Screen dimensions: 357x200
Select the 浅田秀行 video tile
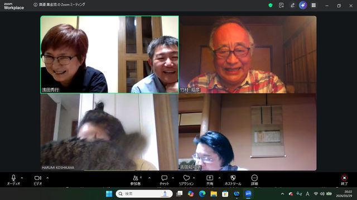click(x=109, y=54)
